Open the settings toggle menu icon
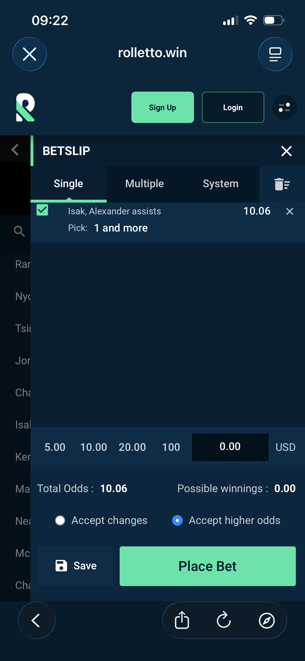This screenshot has width=305, height=661. [284, 107]
